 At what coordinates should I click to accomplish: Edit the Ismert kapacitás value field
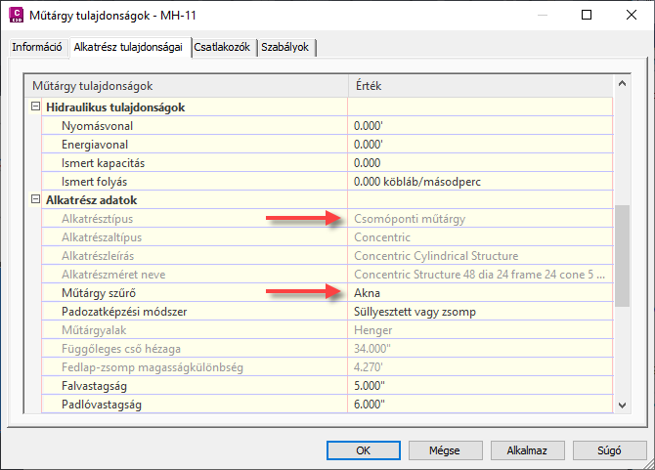point(479,163)
